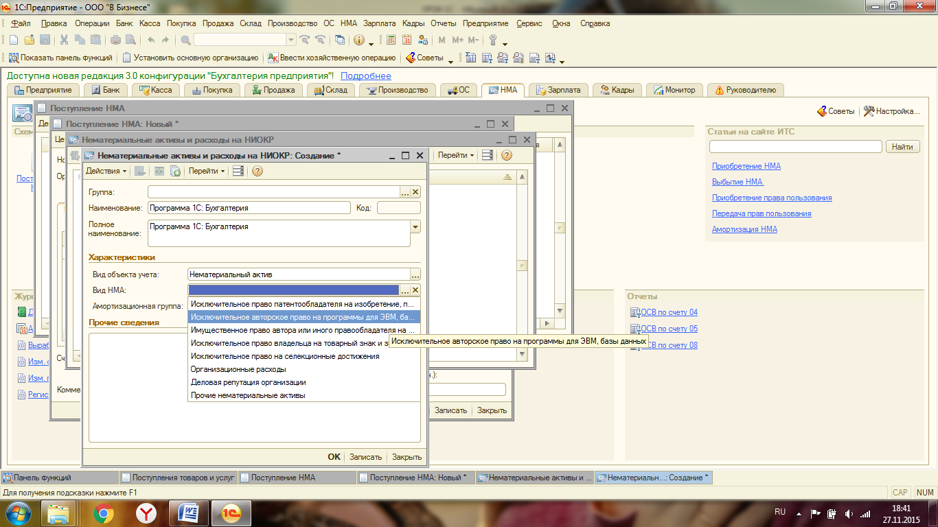Select Организационные расходы from list
Viewport: 938px width, 527px height.
303,369
